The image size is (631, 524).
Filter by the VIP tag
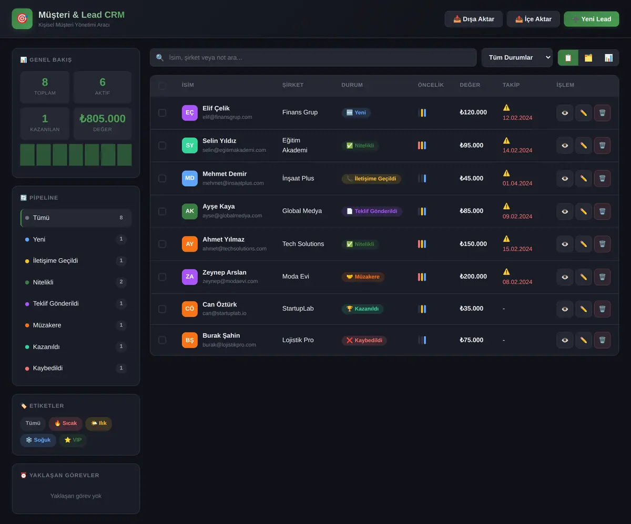coord(73,440)
